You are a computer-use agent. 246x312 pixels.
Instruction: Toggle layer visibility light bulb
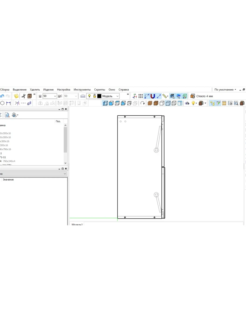89,96
